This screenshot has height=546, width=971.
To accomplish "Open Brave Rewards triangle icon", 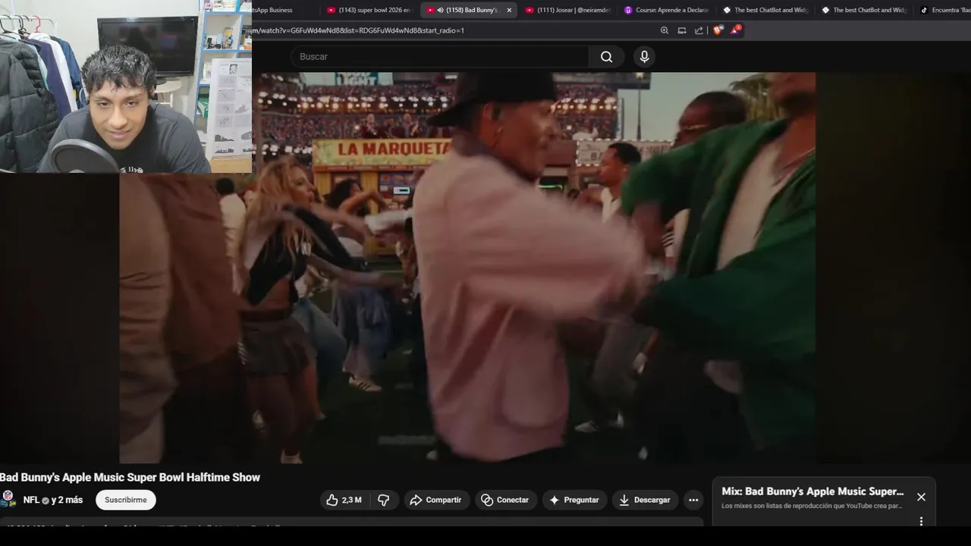I will pos(735,30).
